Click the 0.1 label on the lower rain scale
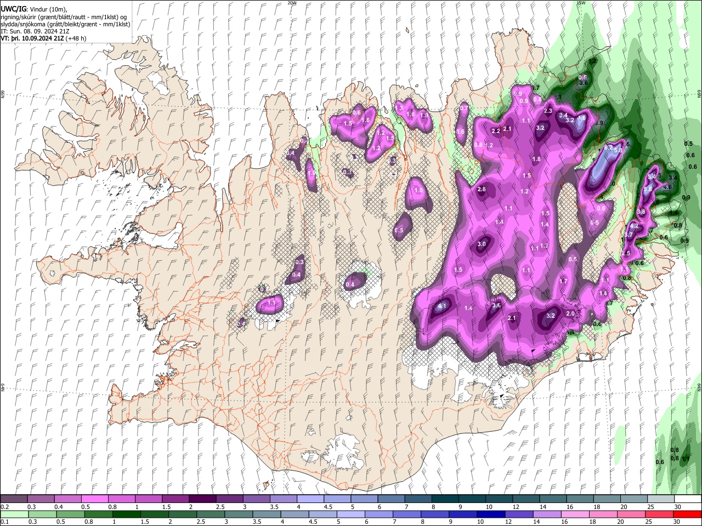702x526 pixels. click(4, 522)
